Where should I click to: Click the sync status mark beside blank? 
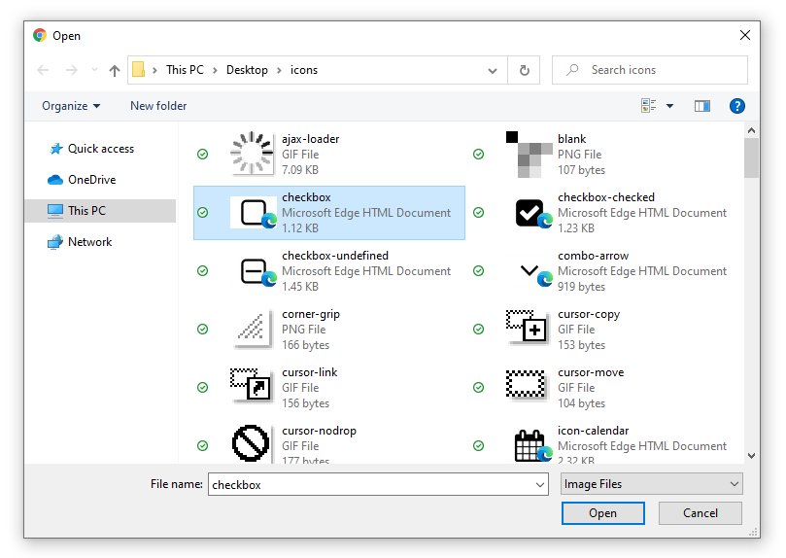pos(479,154)
